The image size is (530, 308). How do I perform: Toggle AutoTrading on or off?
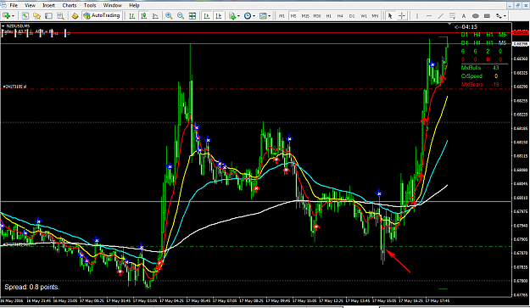pyautogui.click(x=102, y=15)
